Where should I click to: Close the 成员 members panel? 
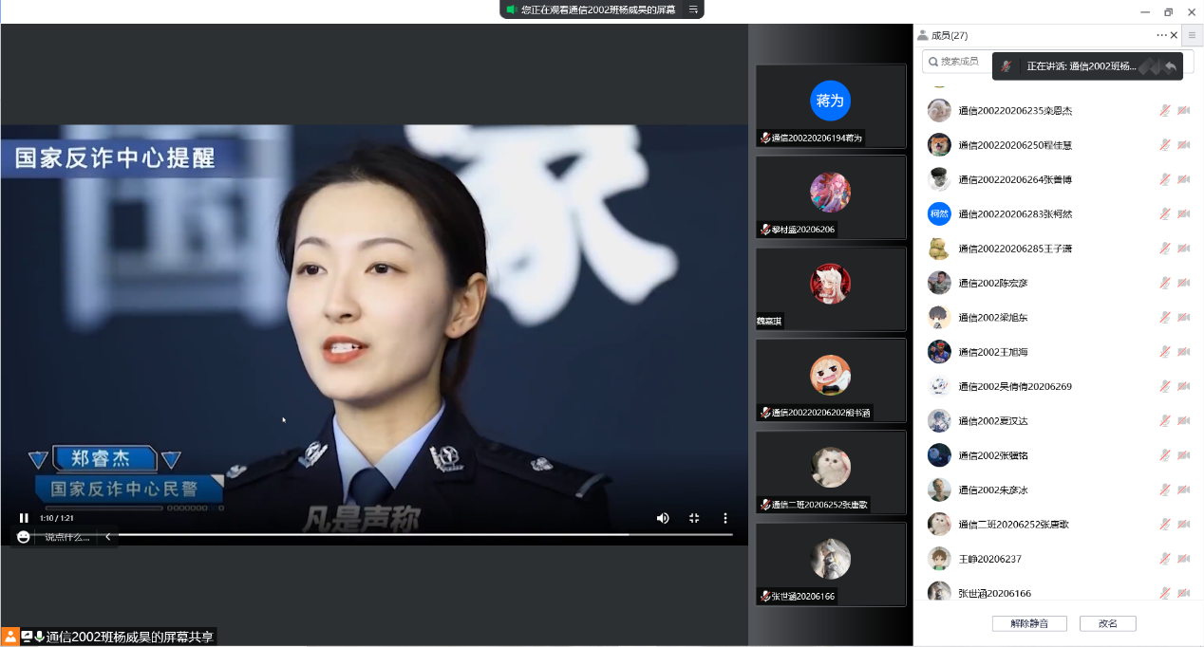pos(1175,35)
